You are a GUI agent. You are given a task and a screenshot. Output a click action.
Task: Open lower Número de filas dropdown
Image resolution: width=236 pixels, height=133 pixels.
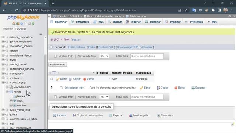[x=104, y=97]
